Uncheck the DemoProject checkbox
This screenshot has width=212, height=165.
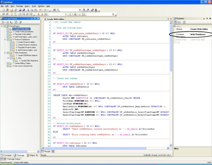click(5, 26)
